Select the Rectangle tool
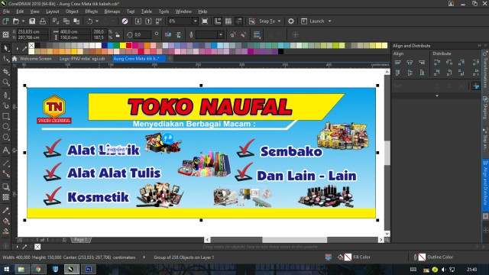Image resolution: width=489 pixels, height=275 pixels. click(x=5, y=116)
